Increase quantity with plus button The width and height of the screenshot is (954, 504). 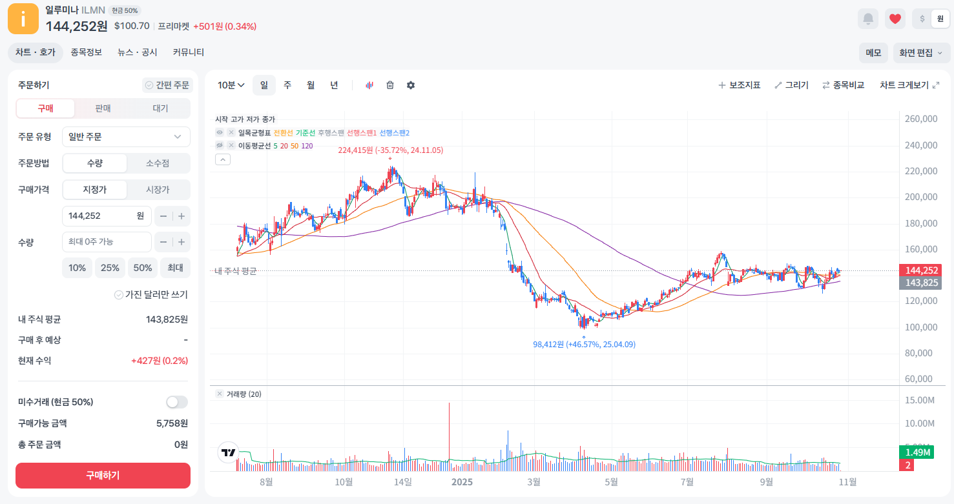pos(181,242)
